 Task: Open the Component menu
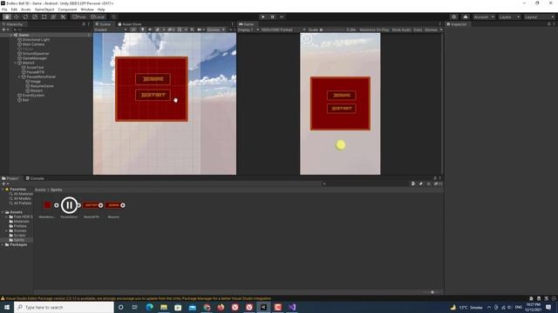pyautogui.click(x=67, y=10)
